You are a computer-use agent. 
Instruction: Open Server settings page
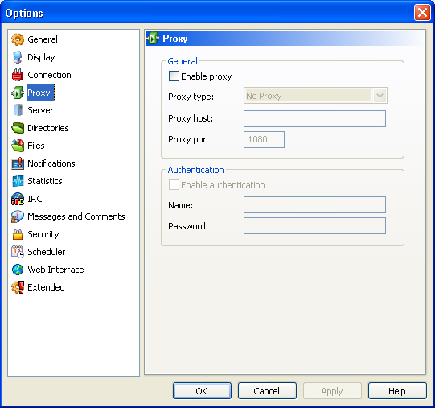40,110
